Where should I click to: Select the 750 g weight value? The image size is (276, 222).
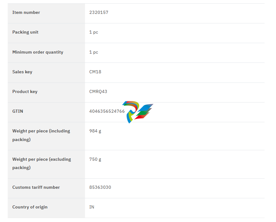tap(95, 159)
